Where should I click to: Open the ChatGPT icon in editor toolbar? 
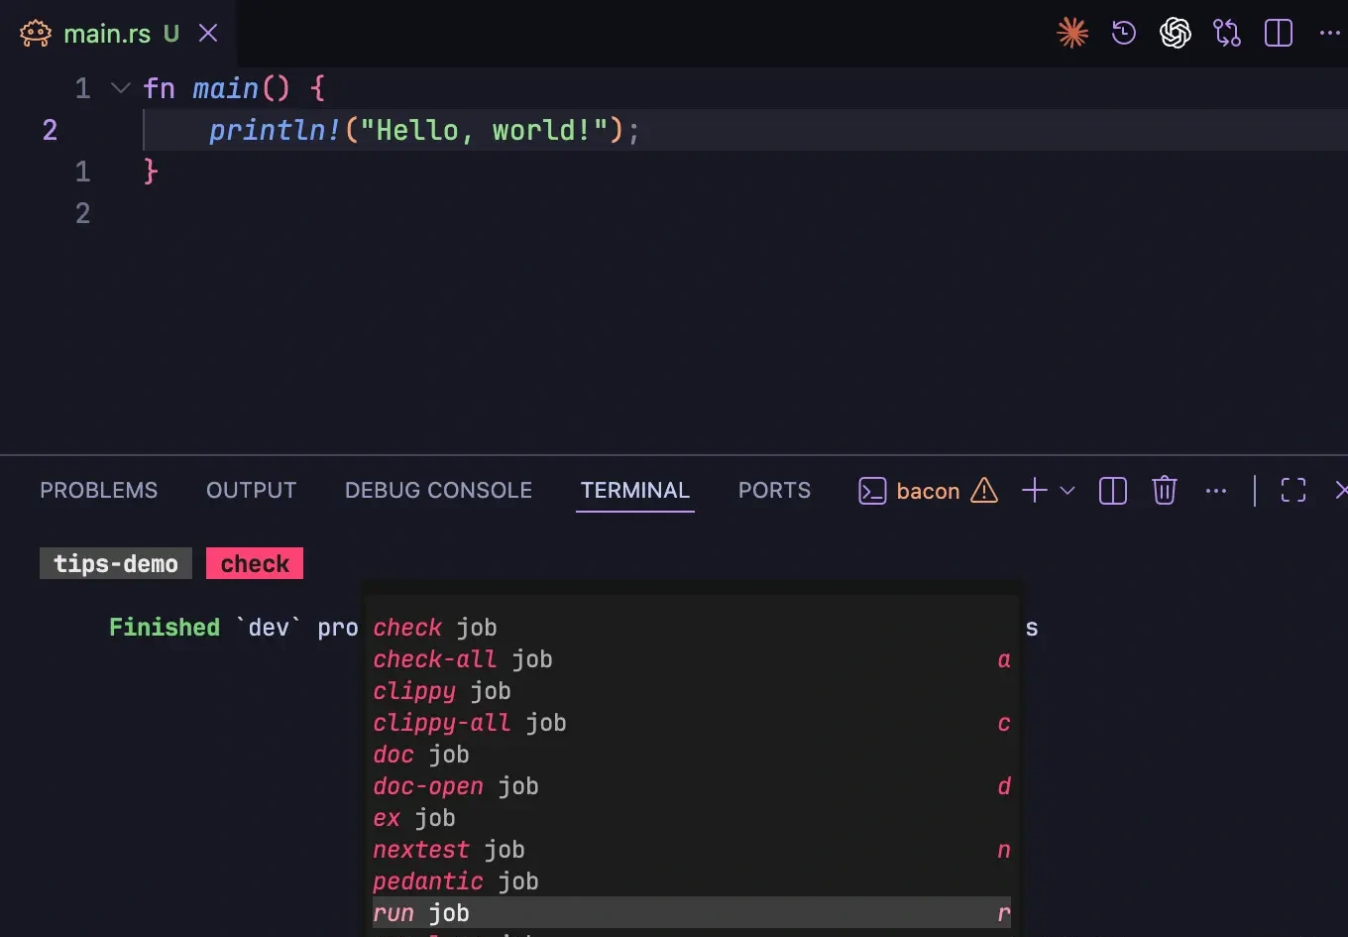[x=1176, y=34]
